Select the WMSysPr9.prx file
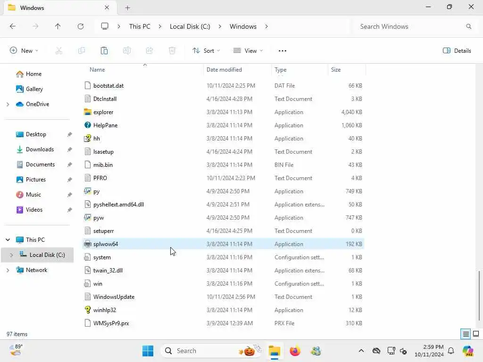The height and width of the screenshot is (362, 483). [x=223, y=323]
